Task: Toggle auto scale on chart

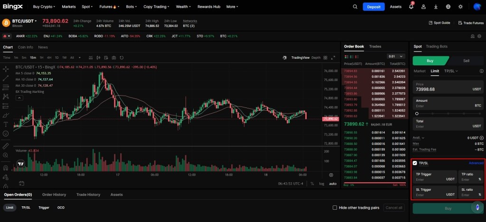Action: 333,184
